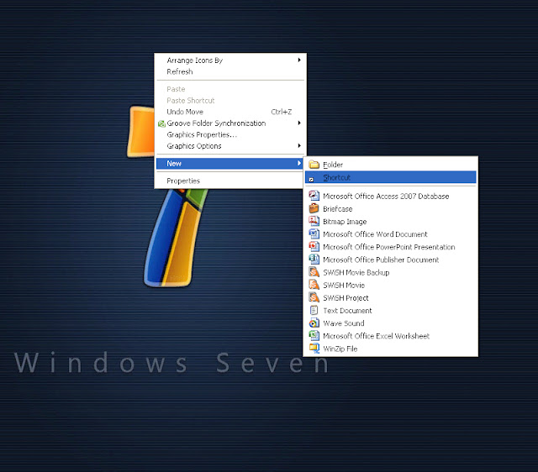Viewport: 538px width, 472px height.
Task: Click the Publisher Document icon
Action: [314, 260]
